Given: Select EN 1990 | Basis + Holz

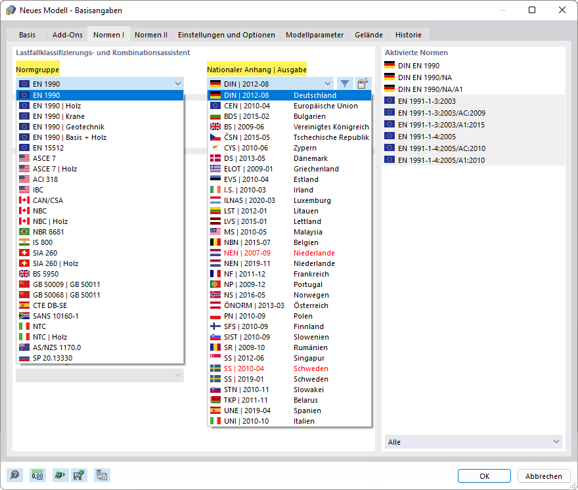Looking at the screenshot, I should pos(100,137).
